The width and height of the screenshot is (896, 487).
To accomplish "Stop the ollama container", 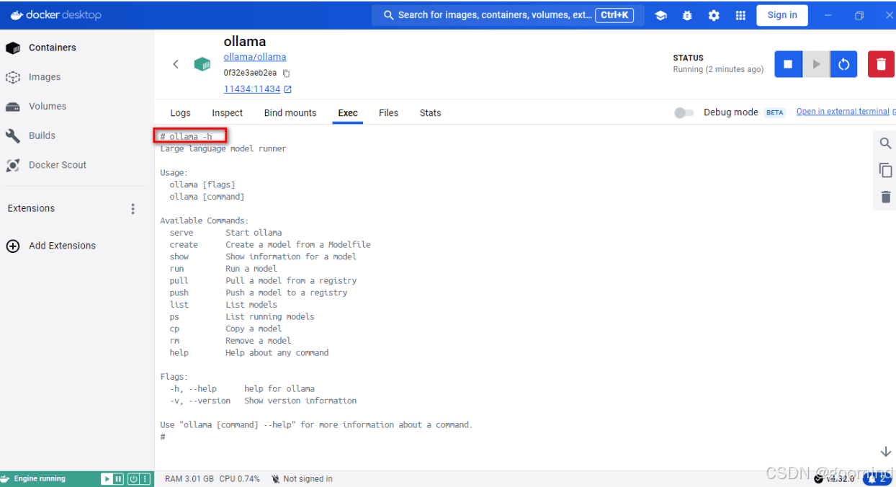I will tap(788, 64).
